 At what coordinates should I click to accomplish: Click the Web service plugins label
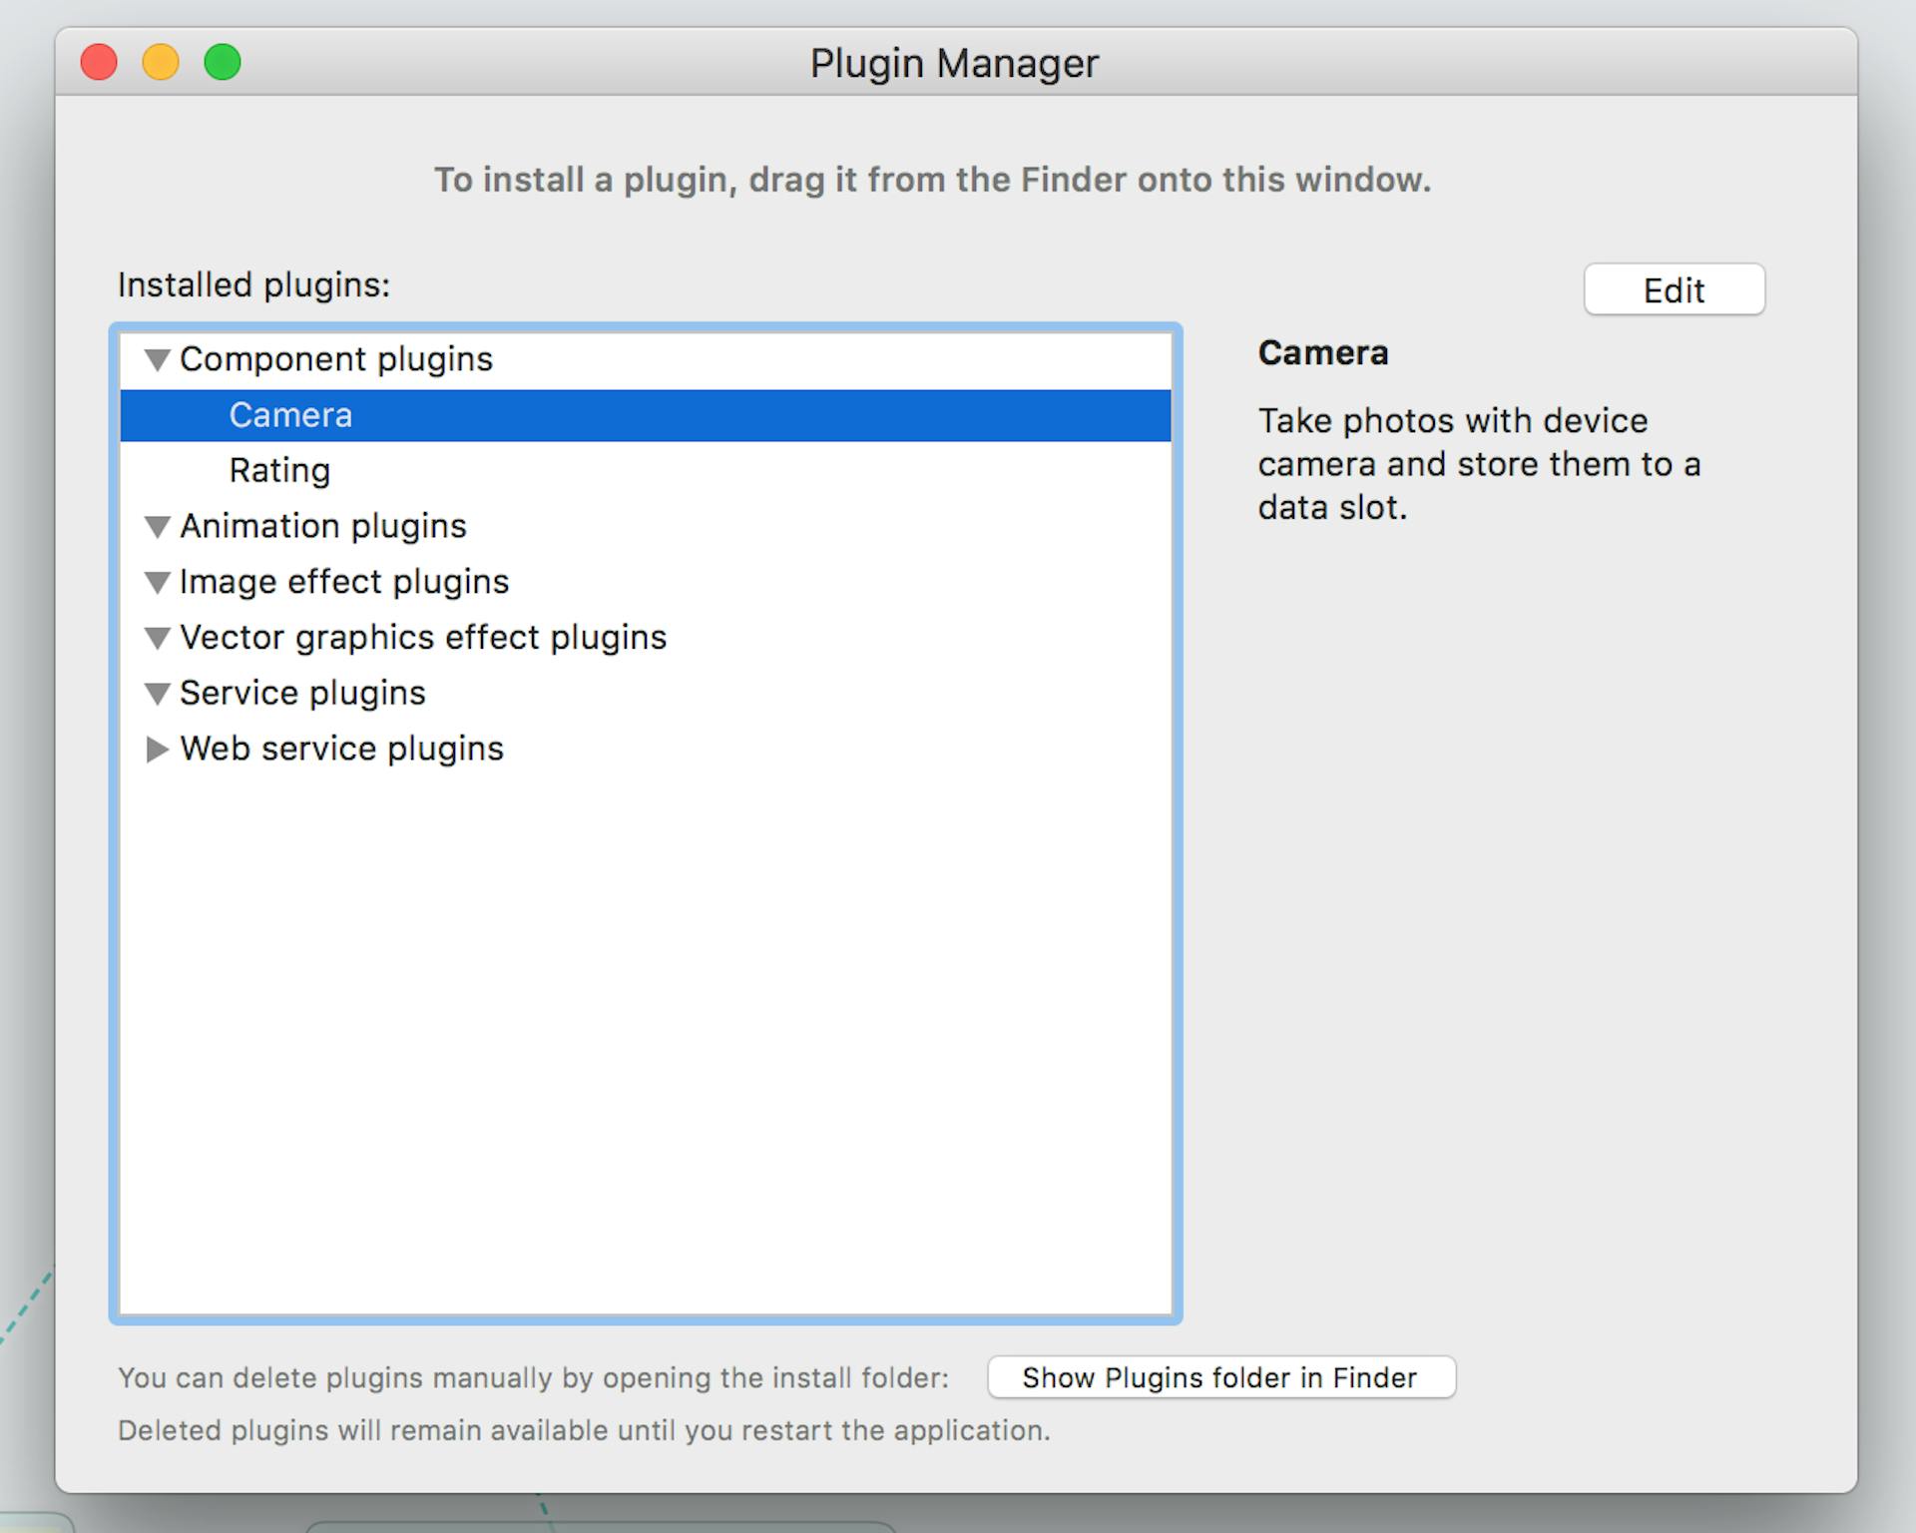point(340,750)
